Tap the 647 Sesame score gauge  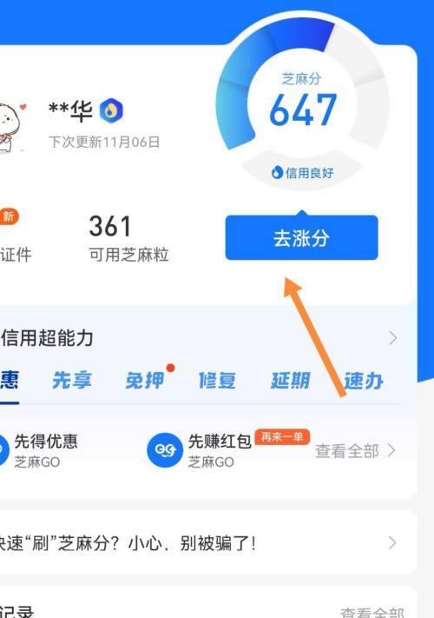click(x=303, y=103)
